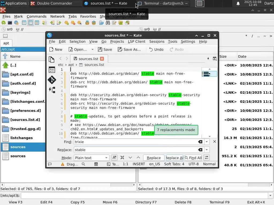Viewport: 274px width, 205px height.
Task: Open Kate's filesystem browser sidebar icon
Action: 52,90
